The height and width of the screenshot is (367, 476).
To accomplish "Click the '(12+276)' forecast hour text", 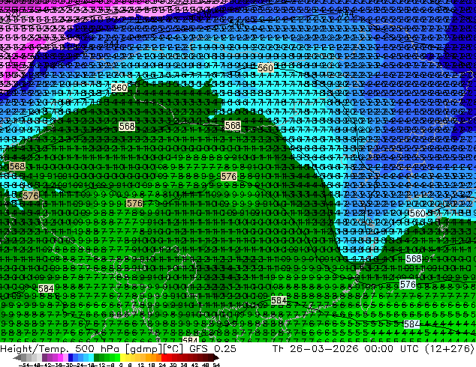I will (450, 349).
